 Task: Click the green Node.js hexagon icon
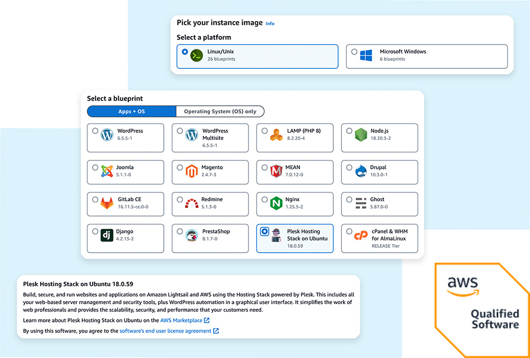coord(361,135)
